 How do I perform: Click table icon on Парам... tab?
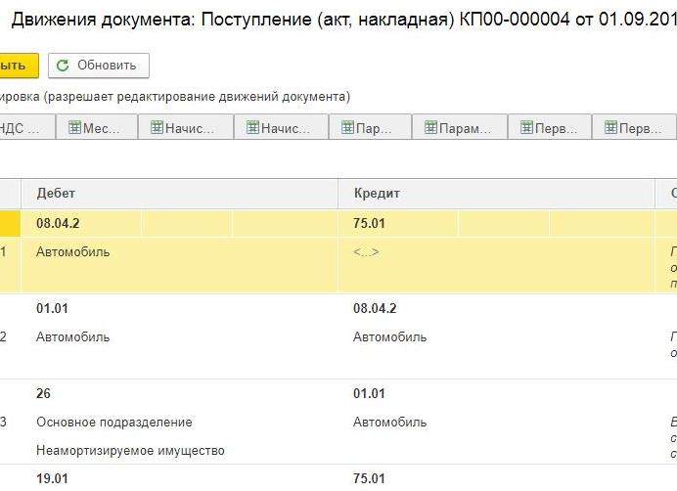coord(430,127)
